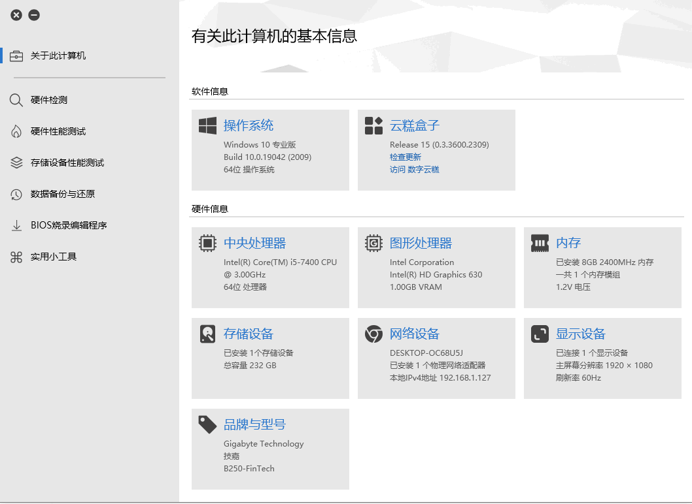Click the layers icon beside 存储设备性能测试
692x504 pixels.
[16, 163]
